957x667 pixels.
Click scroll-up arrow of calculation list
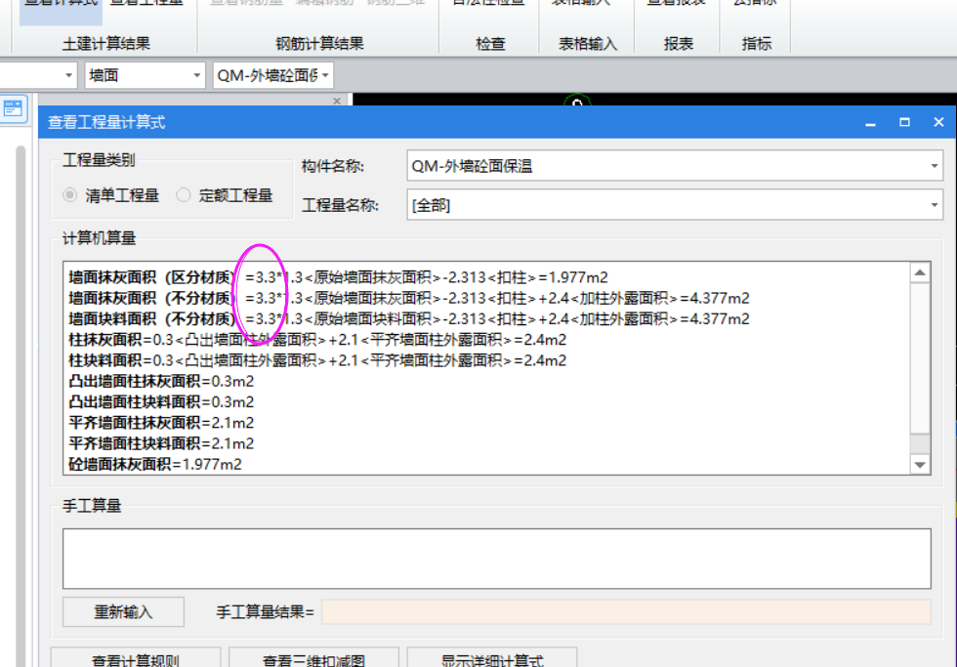pyautogui.click(x=920, y=272)
